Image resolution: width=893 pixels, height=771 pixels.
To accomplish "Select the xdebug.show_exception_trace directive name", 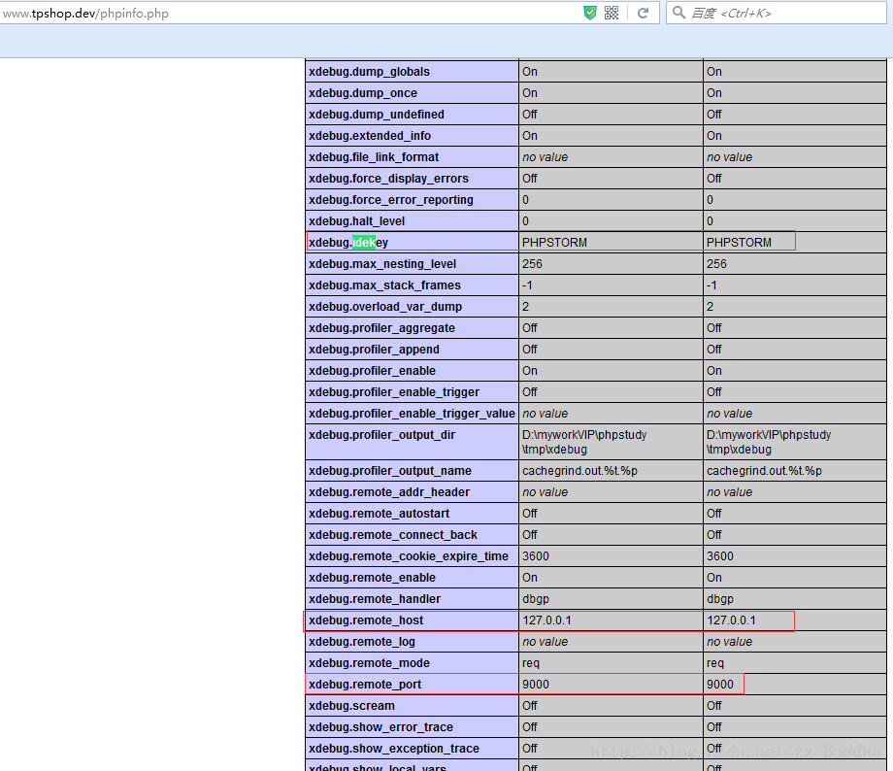I will 393,749.
